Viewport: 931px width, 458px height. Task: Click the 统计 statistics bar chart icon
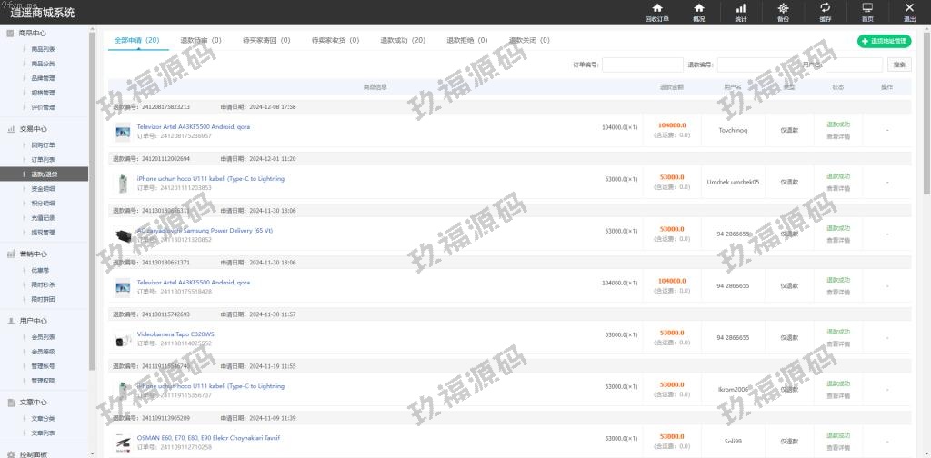coord(740,8)
